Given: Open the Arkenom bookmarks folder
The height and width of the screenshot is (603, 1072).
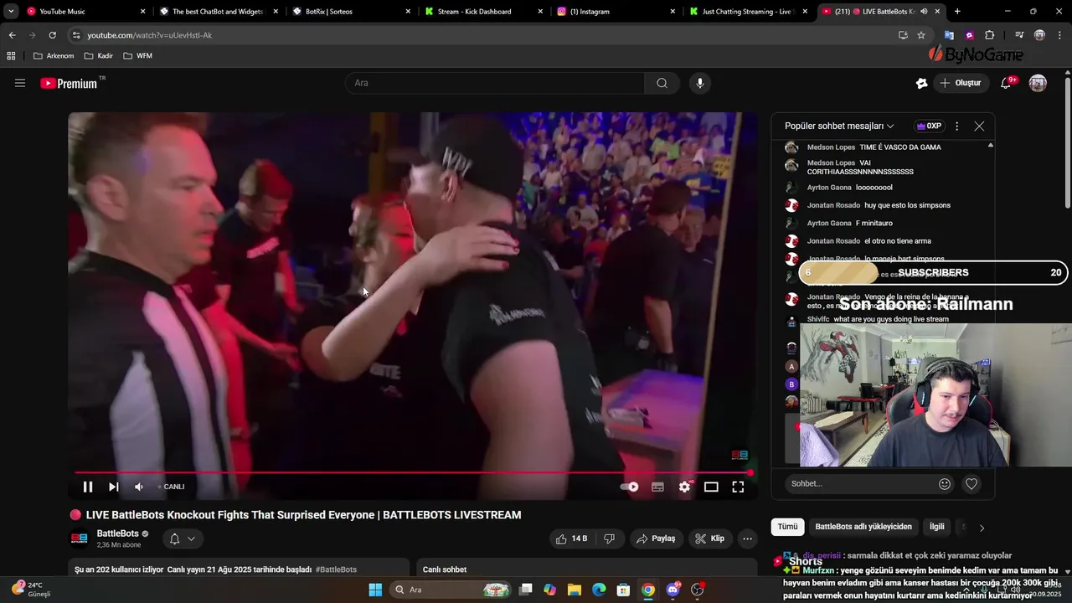Looking at the screenshot, I should [54, 56].
